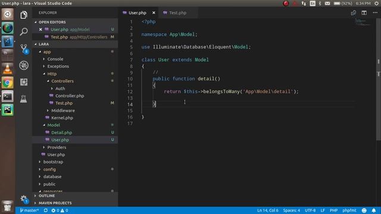Image resolution: width=381 pixels, height=214 pixels.
Task: Open Visual Studio Code dock icon
Action: [8, 42]
